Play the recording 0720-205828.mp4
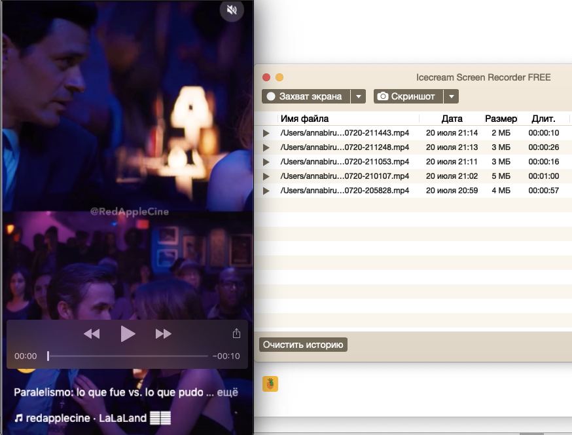 [266, 191]
